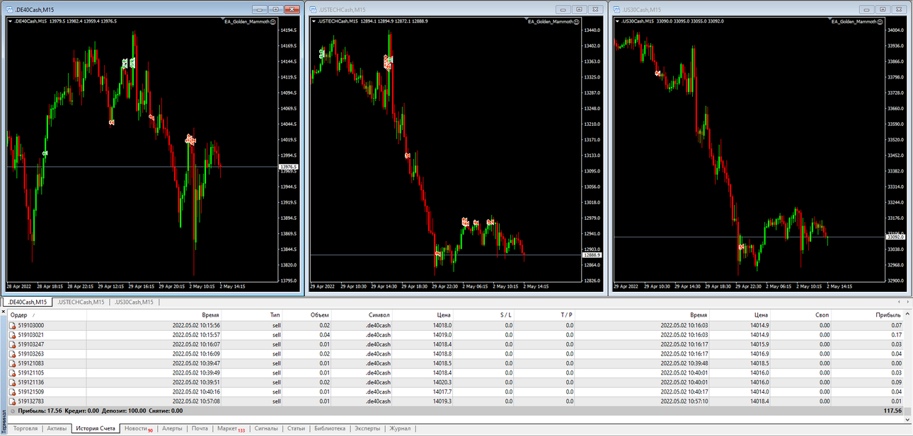Open the Журнал tab
Image resolution: width=913 pixels, height=436 pixels.
point(400,428)
